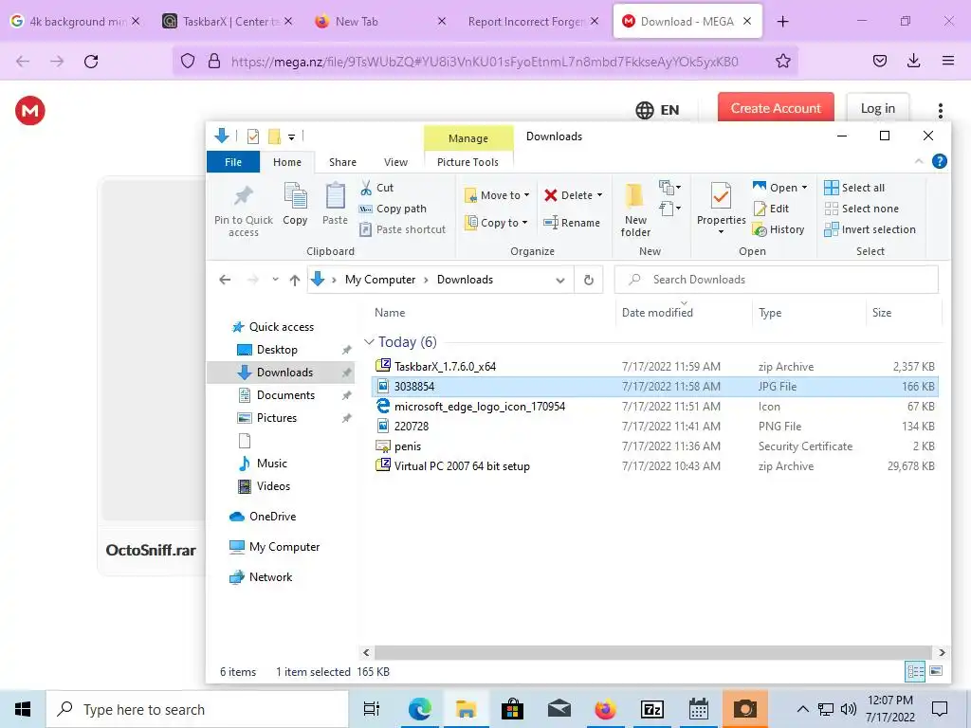Sort by Name column header
Viewport: 971px width, 728px height.
click(390, 313)
